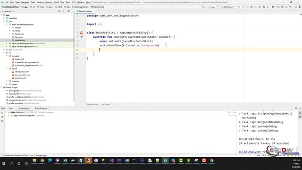
Task: Open the Navigate menu
Action: point(25,2)
